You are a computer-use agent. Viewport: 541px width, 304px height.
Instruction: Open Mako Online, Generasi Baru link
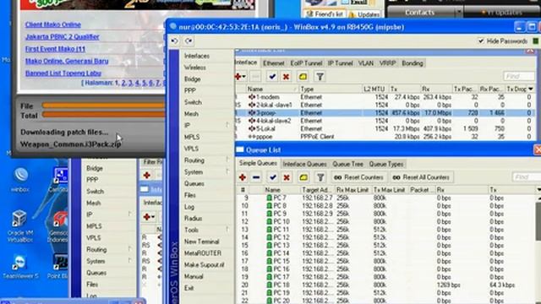click(x=67, y=61)
